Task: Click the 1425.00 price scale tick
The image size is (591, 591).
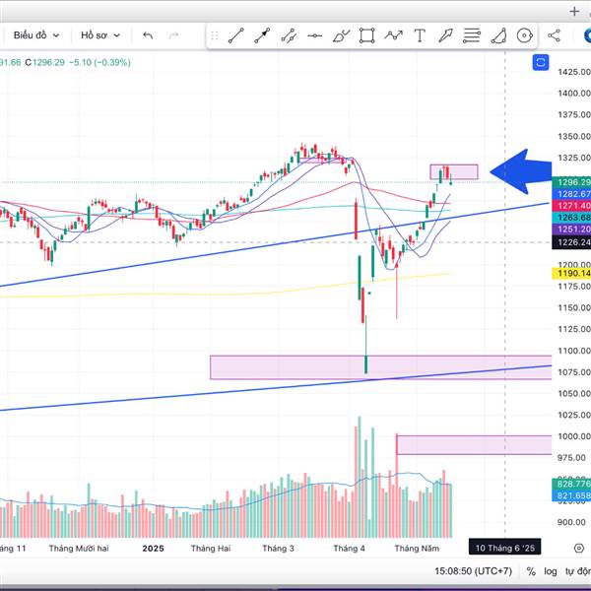Action: pyautogui.click(x=573, y=72)
